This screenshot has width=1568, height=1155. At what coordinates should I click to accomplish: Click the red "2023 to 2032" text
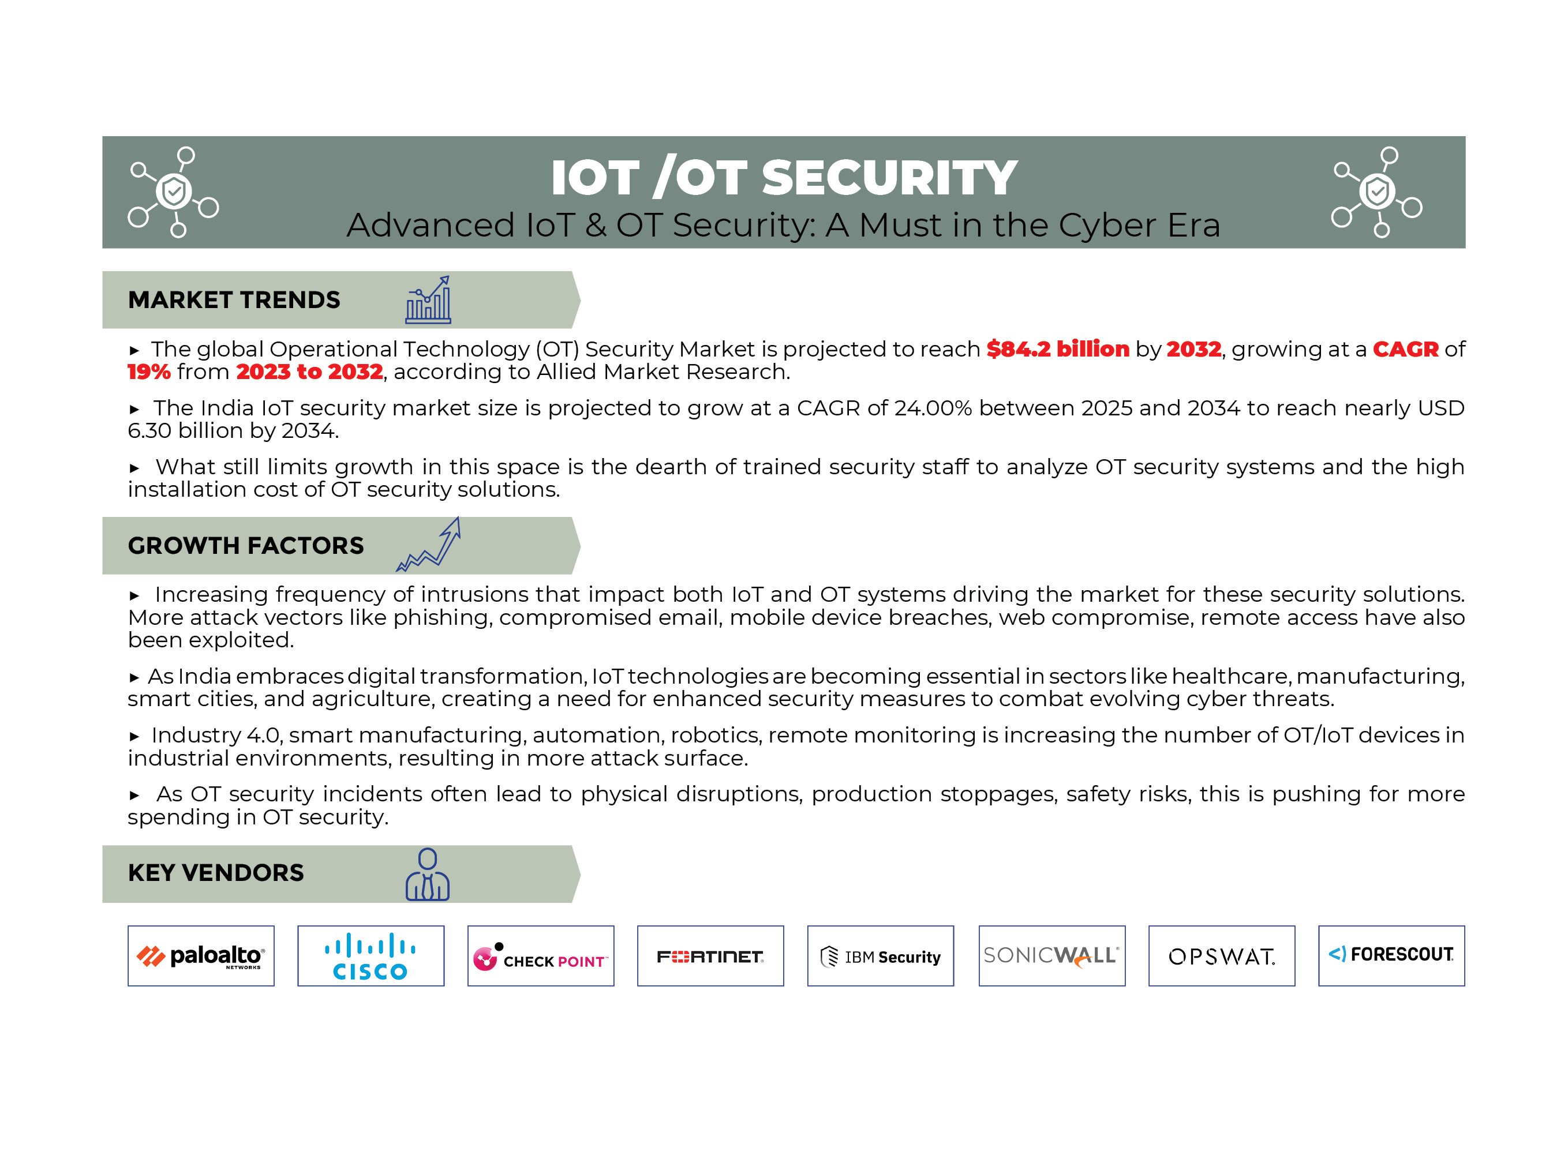309,372
